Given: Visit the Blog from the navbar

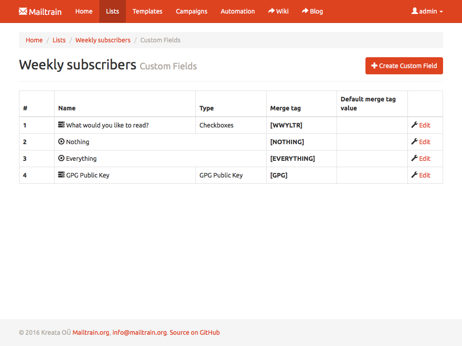Looking at the screenshot, I should point(312,11).
